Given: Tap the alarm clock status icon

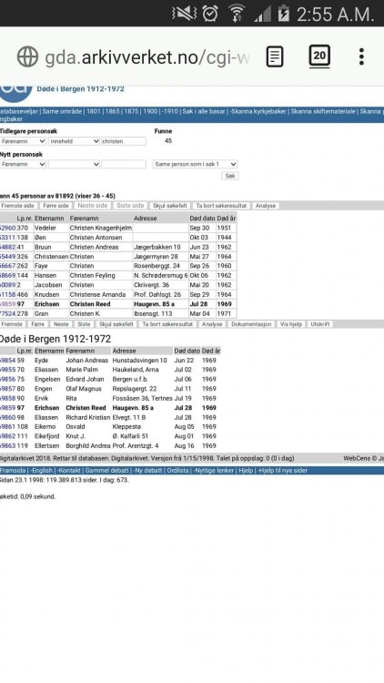Looking at the screenshot, I should click(x=210, y=14).
